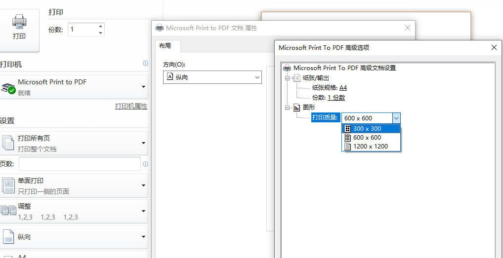The height and width of the screenshot is (258, 503).
Task: Click the portrait A icon in 方向 combo
Action: pyautogui.click(x=170, y=77)
